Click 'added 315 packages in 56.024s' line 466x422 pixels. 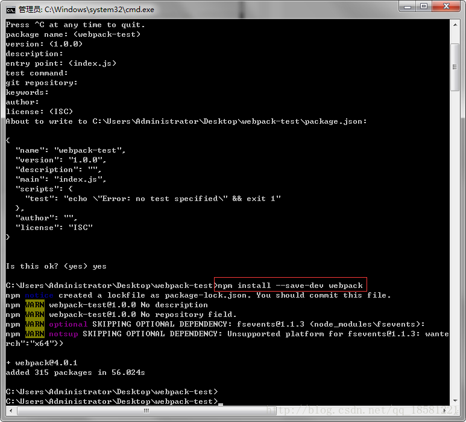[75, 372]
